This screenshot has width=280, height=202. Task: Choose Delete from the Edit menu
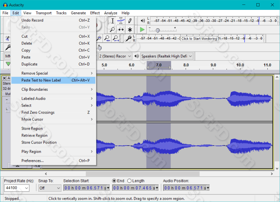(x=53, y=43)
